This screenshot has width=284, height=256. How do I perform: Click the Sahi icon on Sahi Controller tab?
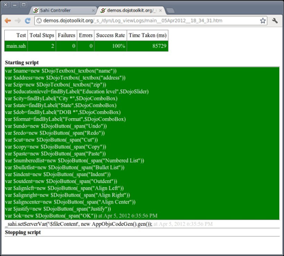point(36,10)
